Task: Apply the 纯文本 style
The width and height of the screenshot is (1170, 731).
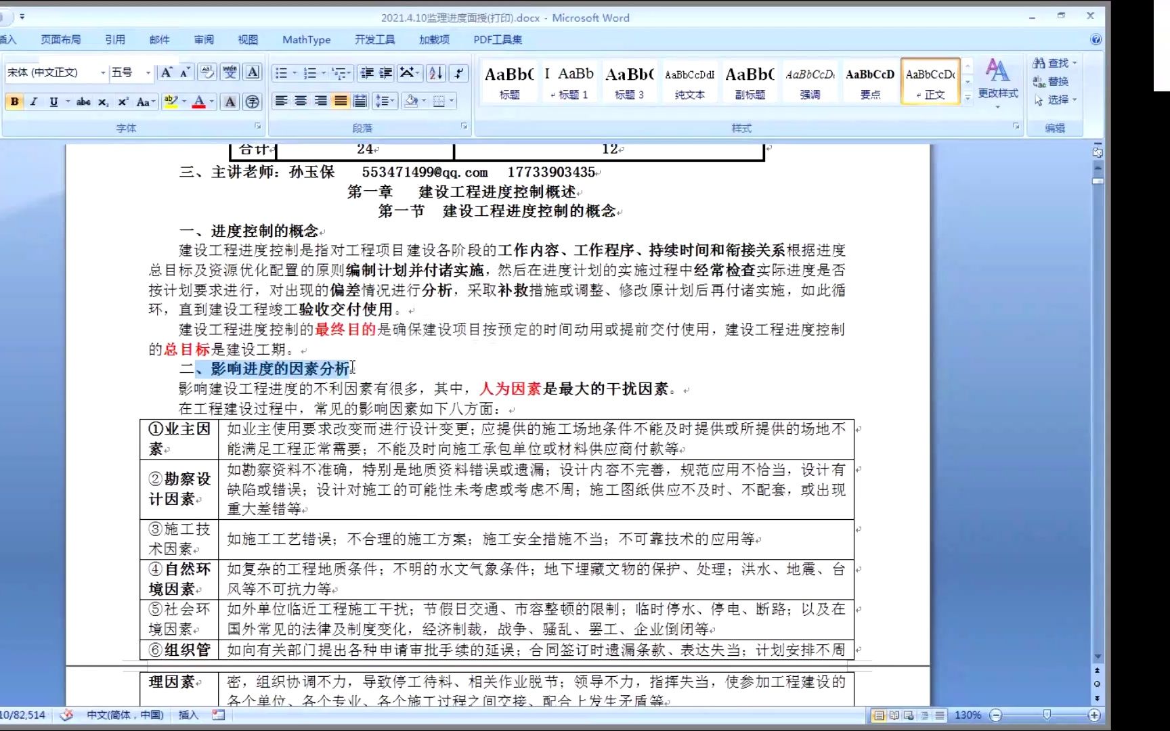Action: tap(690, 81)
